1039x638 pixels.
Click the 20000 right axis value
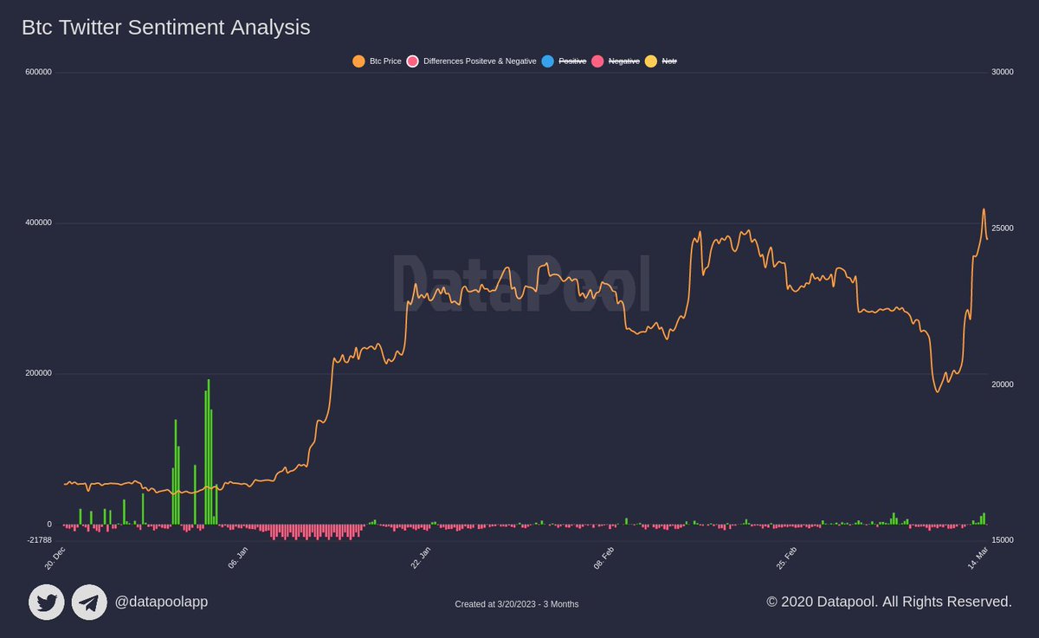pyautogui.click(x=1003, y=383)
